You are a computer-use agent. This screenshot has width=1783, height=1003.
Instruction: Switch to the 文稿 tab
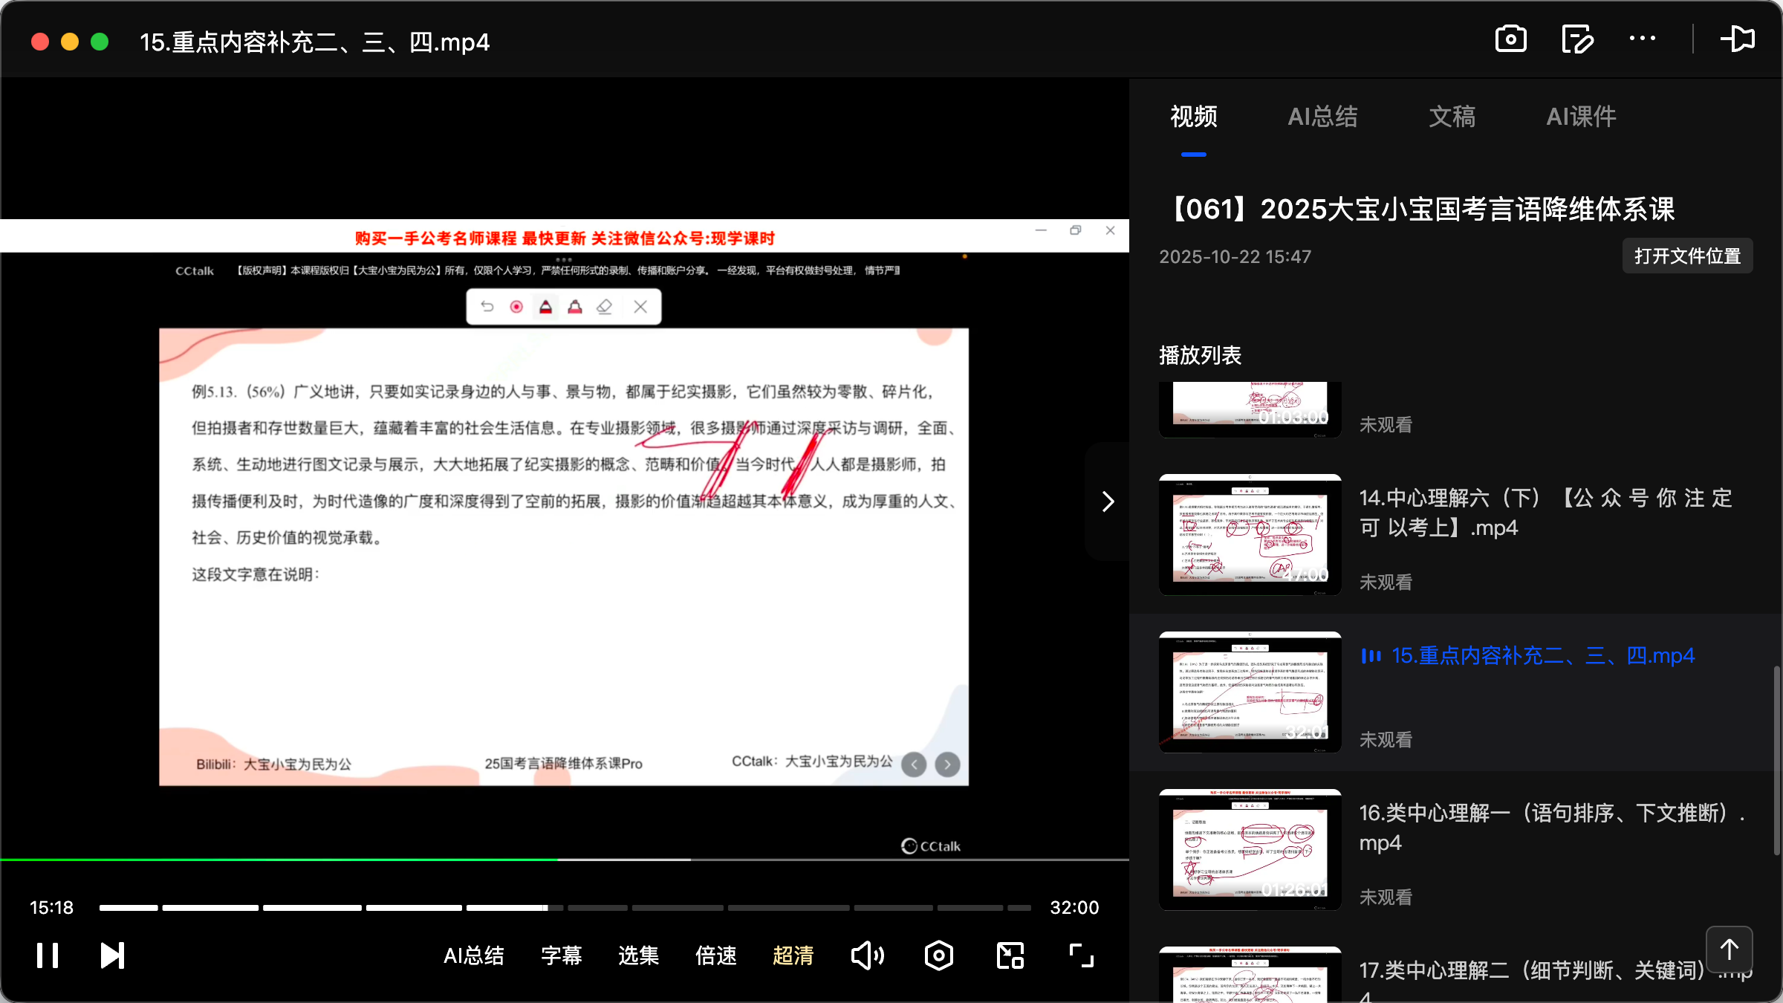[x=1452, y=117]
